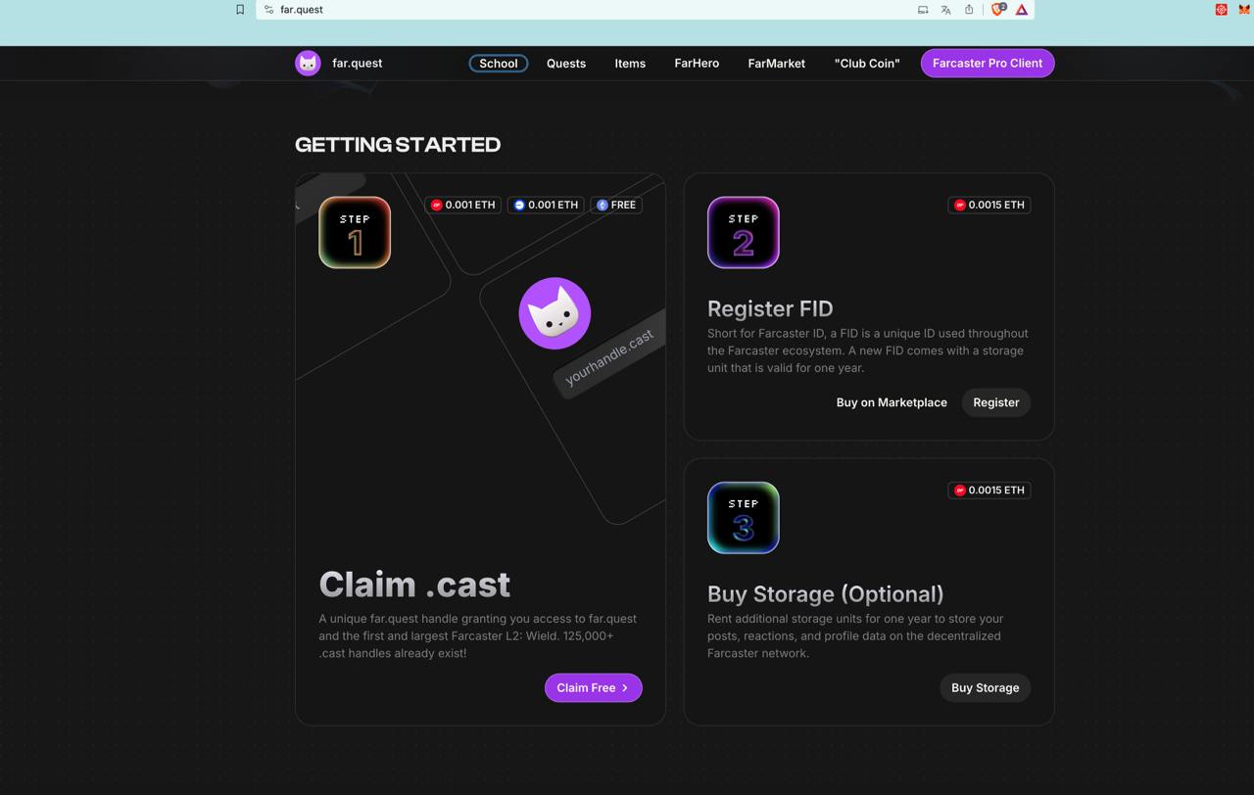This screenshot has height=795, width=1254.
Task: Click the Optimism 0.001 ETH price chip
Action: (x=463, y=205)
